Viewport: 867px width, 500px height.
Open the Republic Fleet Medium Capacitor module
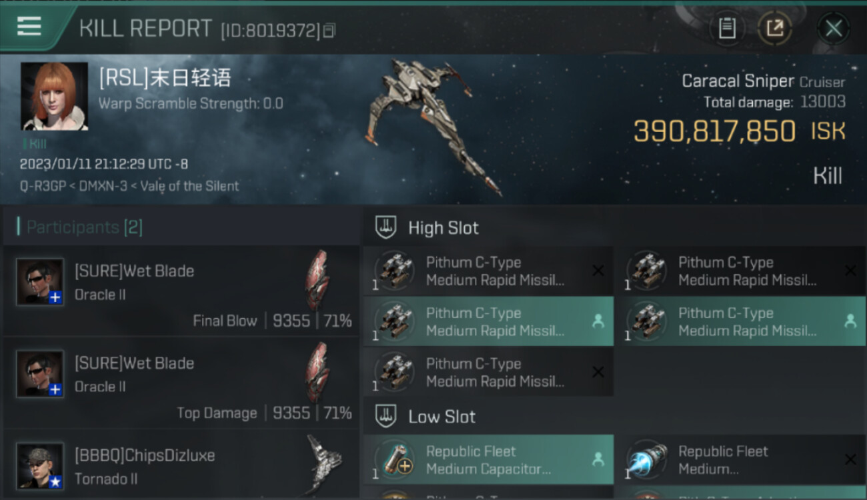pos(488,459)
